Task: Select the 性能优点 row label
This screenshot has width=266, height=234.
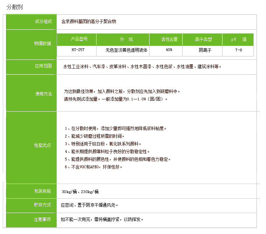Action: pos(43,145)
